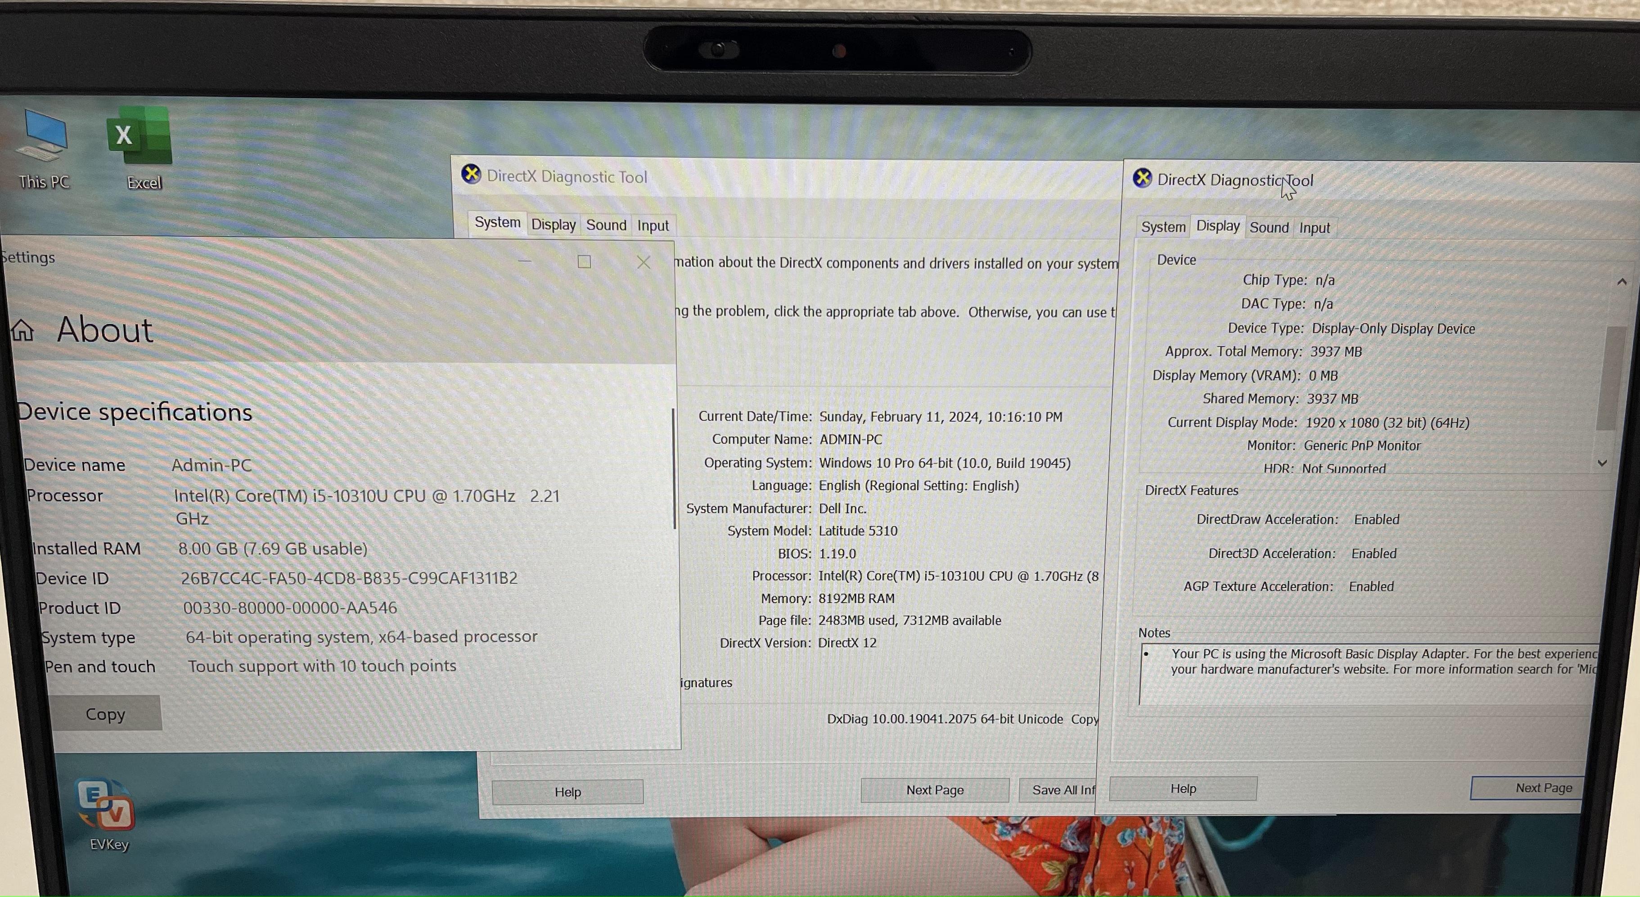Click Operating System value Windows 10 Pro
The width and height of the screenshot is (1640, 897).
point(945,463)
